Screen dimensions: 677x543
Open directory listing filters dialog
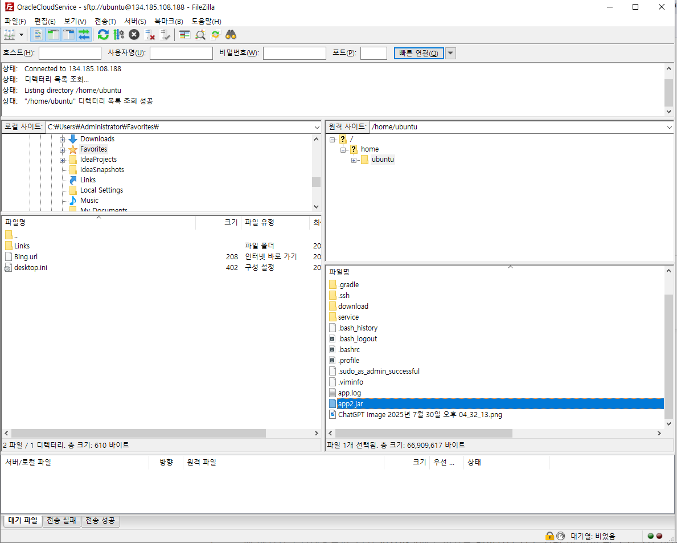[x=185, y=35]
